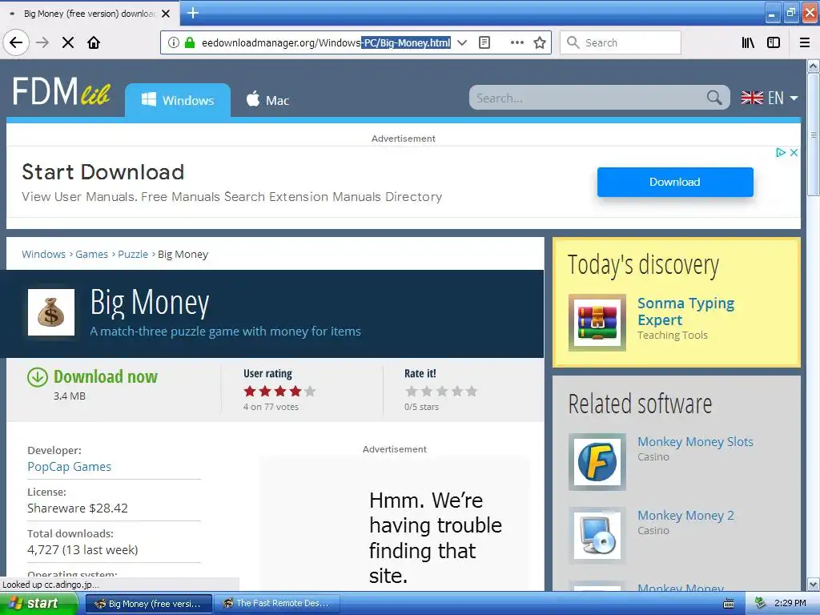
Task: Close the advertisement with the X
Action: (x=794, y=153)
